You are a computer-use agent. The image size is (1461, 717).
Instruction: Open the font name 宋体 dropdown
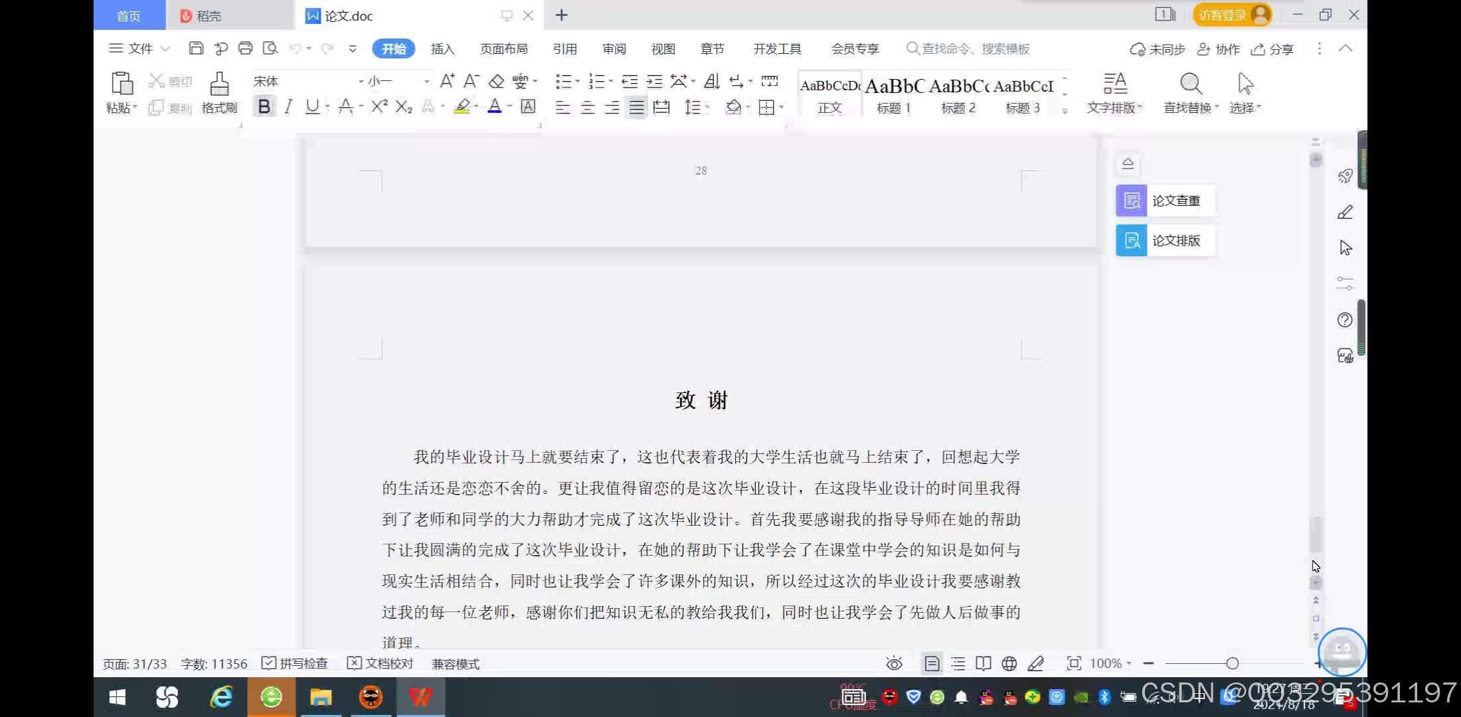click(361, 81)
